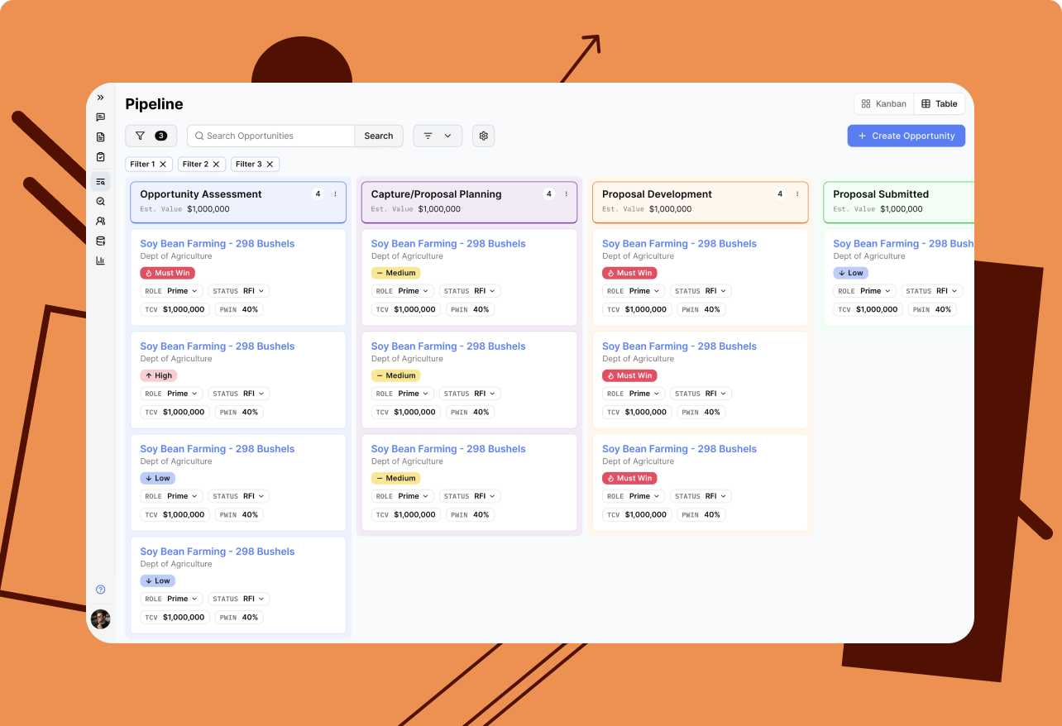
Task: Open the magnifier-with-checkmark sidebar icon
Action: click(100, 201)
